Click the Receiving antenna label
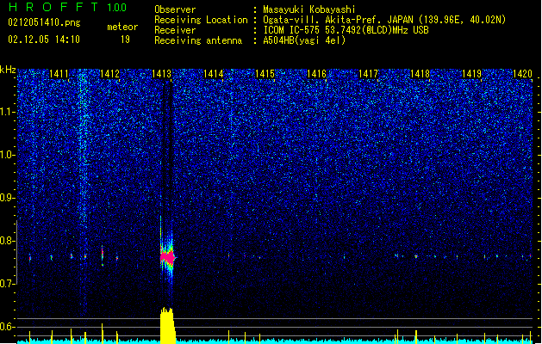Viewport: 542px width, 344px height. tap(198, 40)
